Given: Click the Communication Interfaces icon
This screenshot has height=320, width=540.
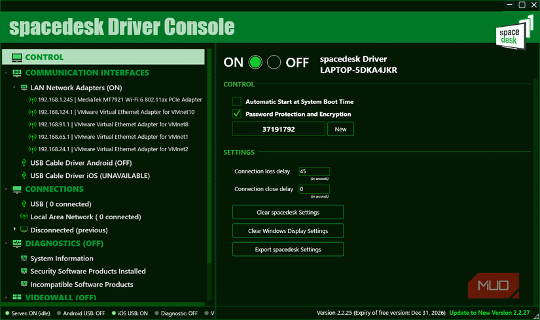Looking at the screenshot, I should (17, 73).
